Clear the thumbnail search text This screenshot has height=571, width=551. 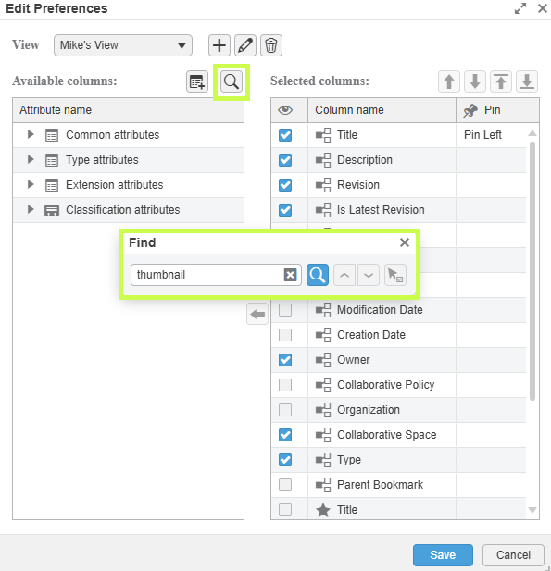(290, 275)
